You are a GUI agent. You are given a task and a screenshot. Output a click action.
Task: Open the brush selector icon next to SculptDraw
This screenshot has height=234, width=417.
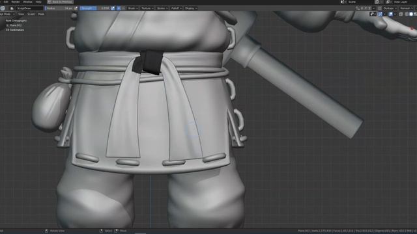[x=12, y=8]
